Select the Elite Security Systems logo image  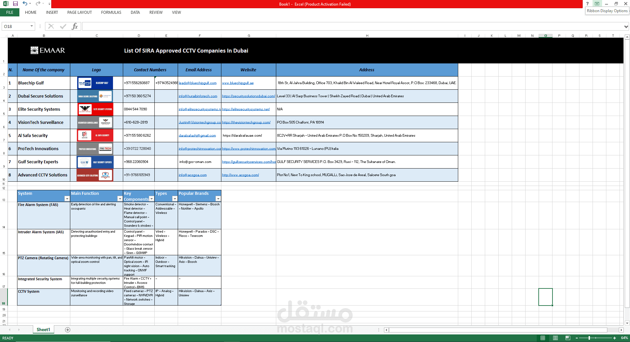(95, 109)
